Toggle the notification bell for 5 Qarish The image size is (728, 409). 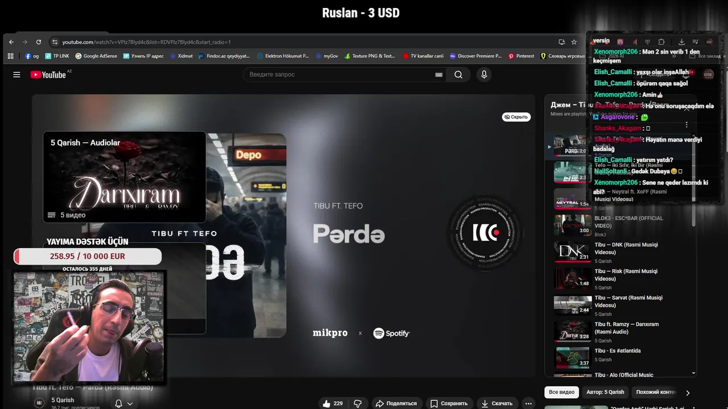coord(118,403)
